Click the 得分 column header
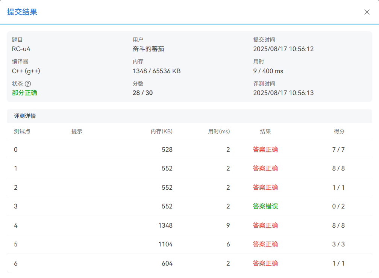Screen dimensions: 379x278 click(339, 131)
